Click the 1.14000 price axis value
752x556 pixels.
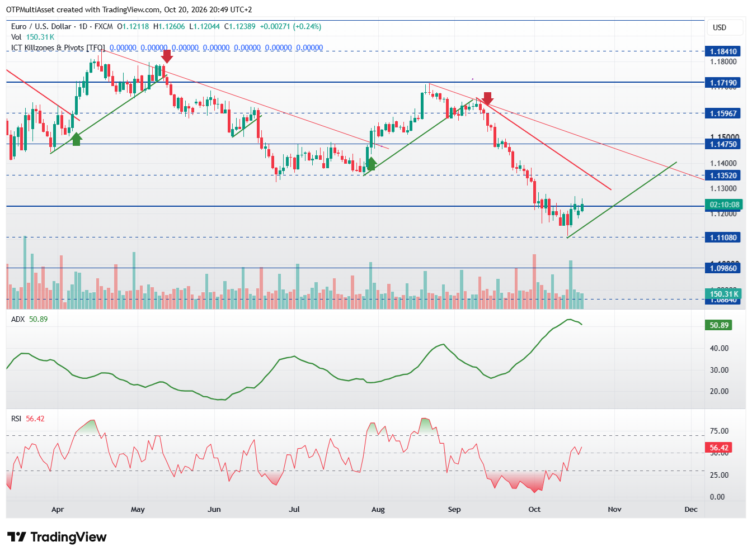tap(723, 163)
